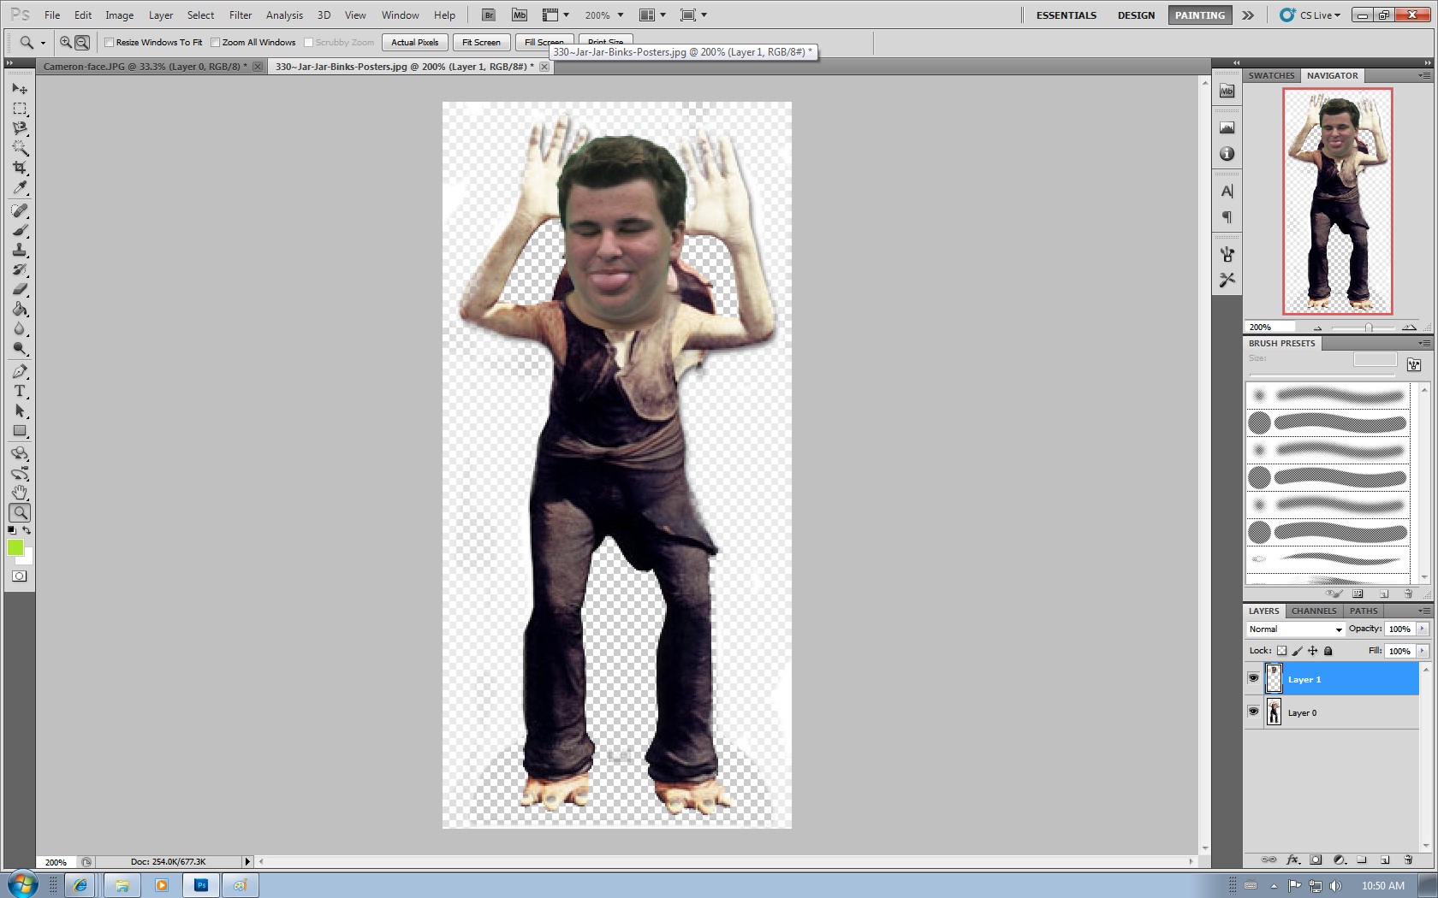The image size is (1438, 898).
Task: Toggle lock position
Action: pos(1312,651)
